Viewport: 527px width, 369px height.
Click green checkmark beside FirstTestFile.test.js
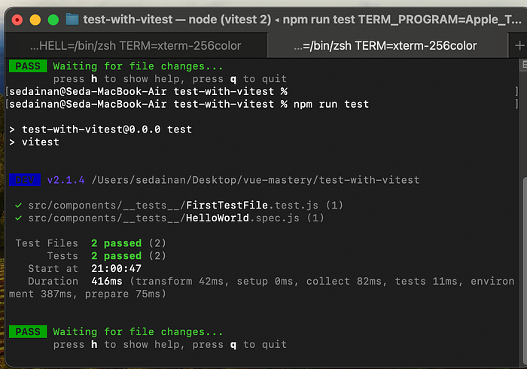[x=19, y=205]
